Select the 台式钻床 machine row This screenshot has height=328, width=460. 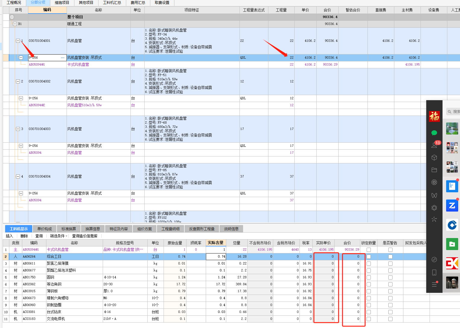point(214,312)
